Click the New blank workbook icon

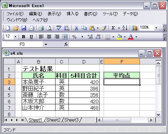click(x=8, y=28)
